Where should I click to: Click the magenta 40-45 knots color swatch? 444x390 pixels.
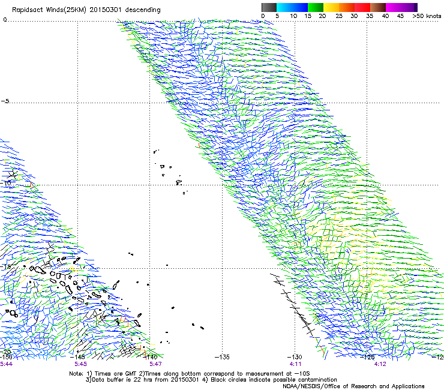(394, 7)
